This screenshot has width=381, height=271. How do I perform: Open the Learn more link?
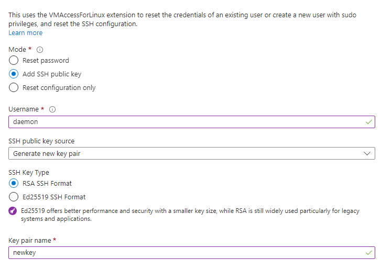pyautogui.click(x=26, y=33)
